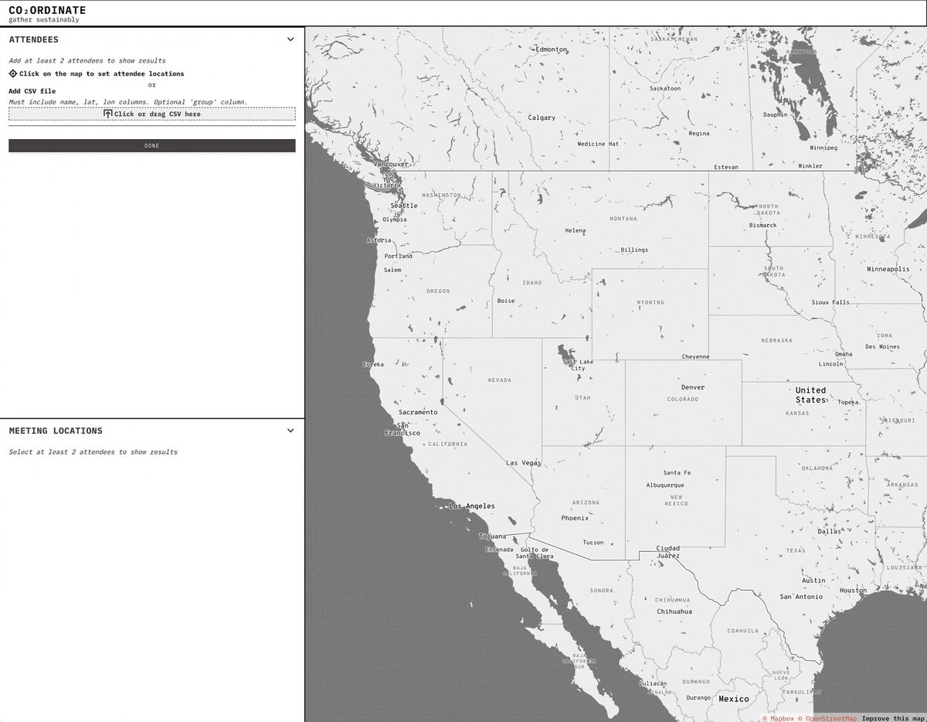
Task: Select Durango city on the map
Action: (x=698, y=697)
